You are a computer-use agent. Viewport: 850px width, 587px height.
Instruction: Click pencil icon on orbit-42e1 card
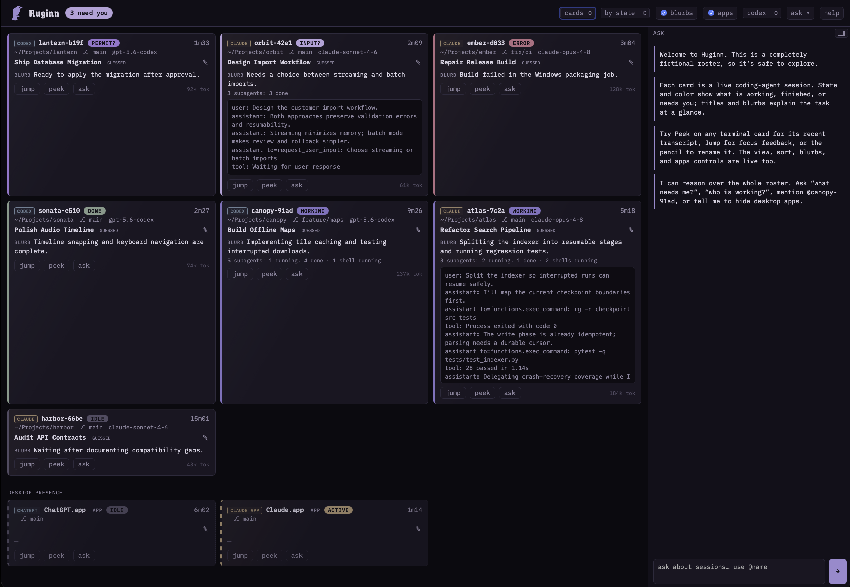point(418,62)
